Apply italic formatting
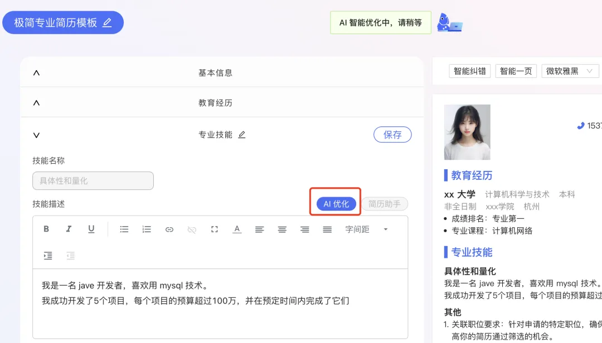 (x=69, y=229)
